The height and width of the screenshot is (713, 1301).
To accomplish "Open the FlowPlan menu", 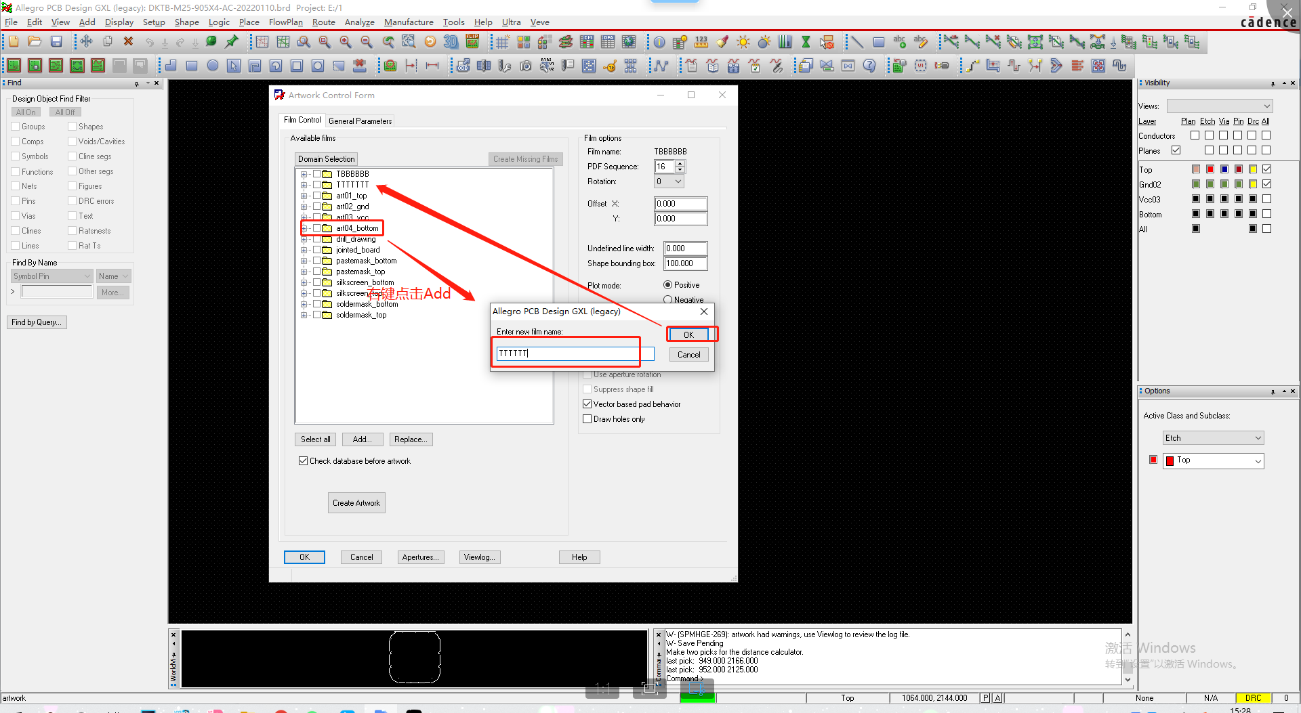I will pos(285,22).
